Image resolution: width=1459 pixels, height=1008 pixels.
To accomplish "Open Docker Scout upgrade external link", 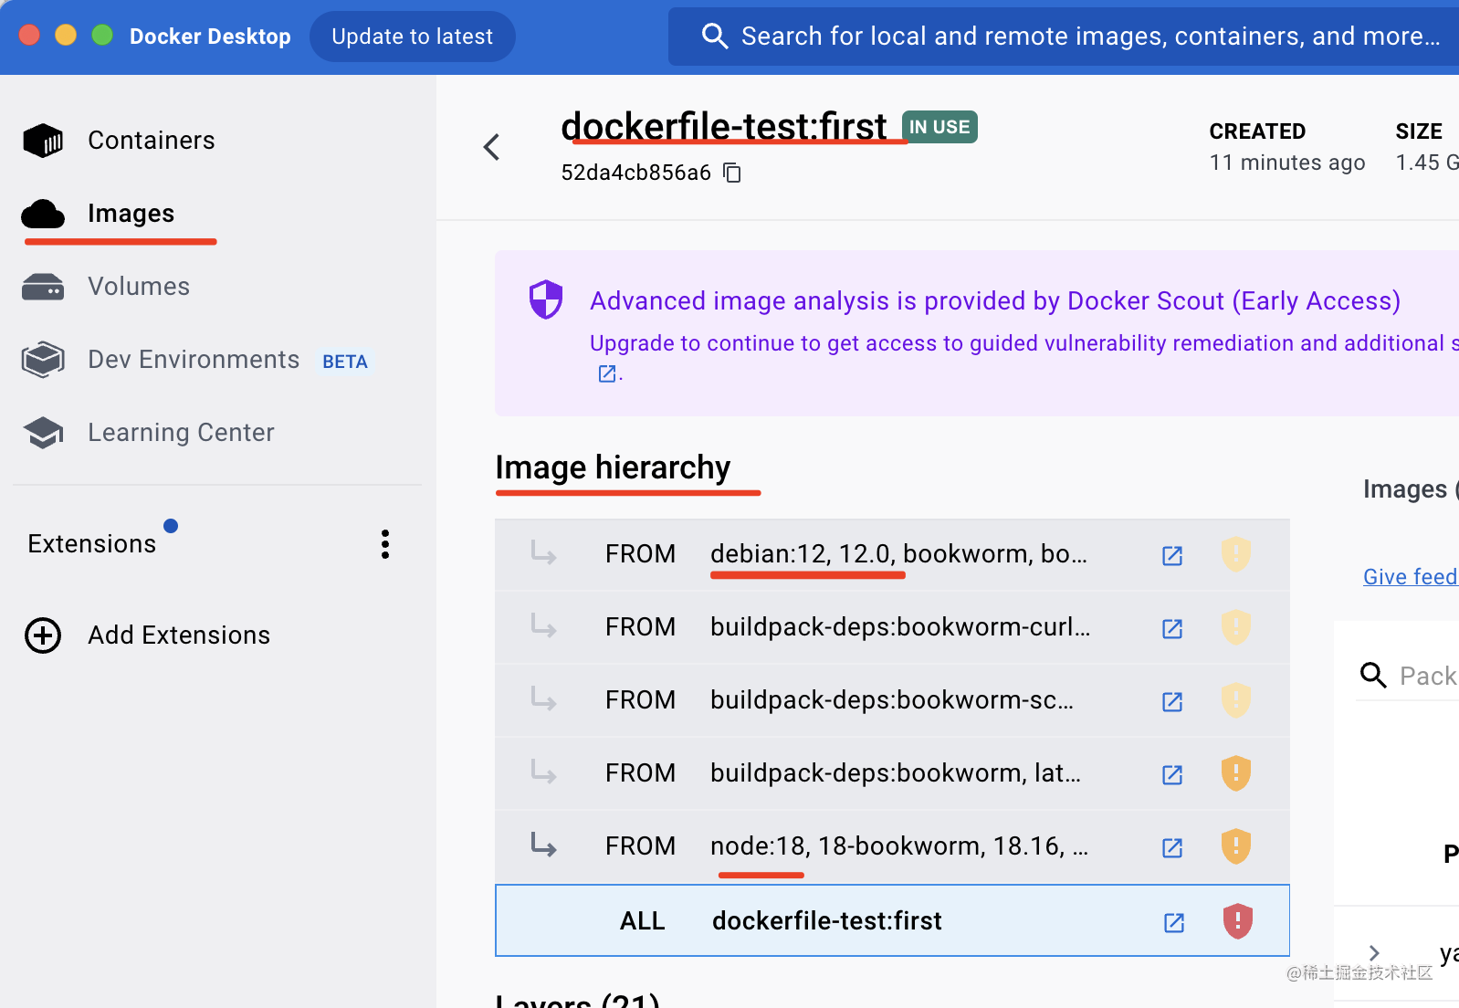I will [606, 373].
